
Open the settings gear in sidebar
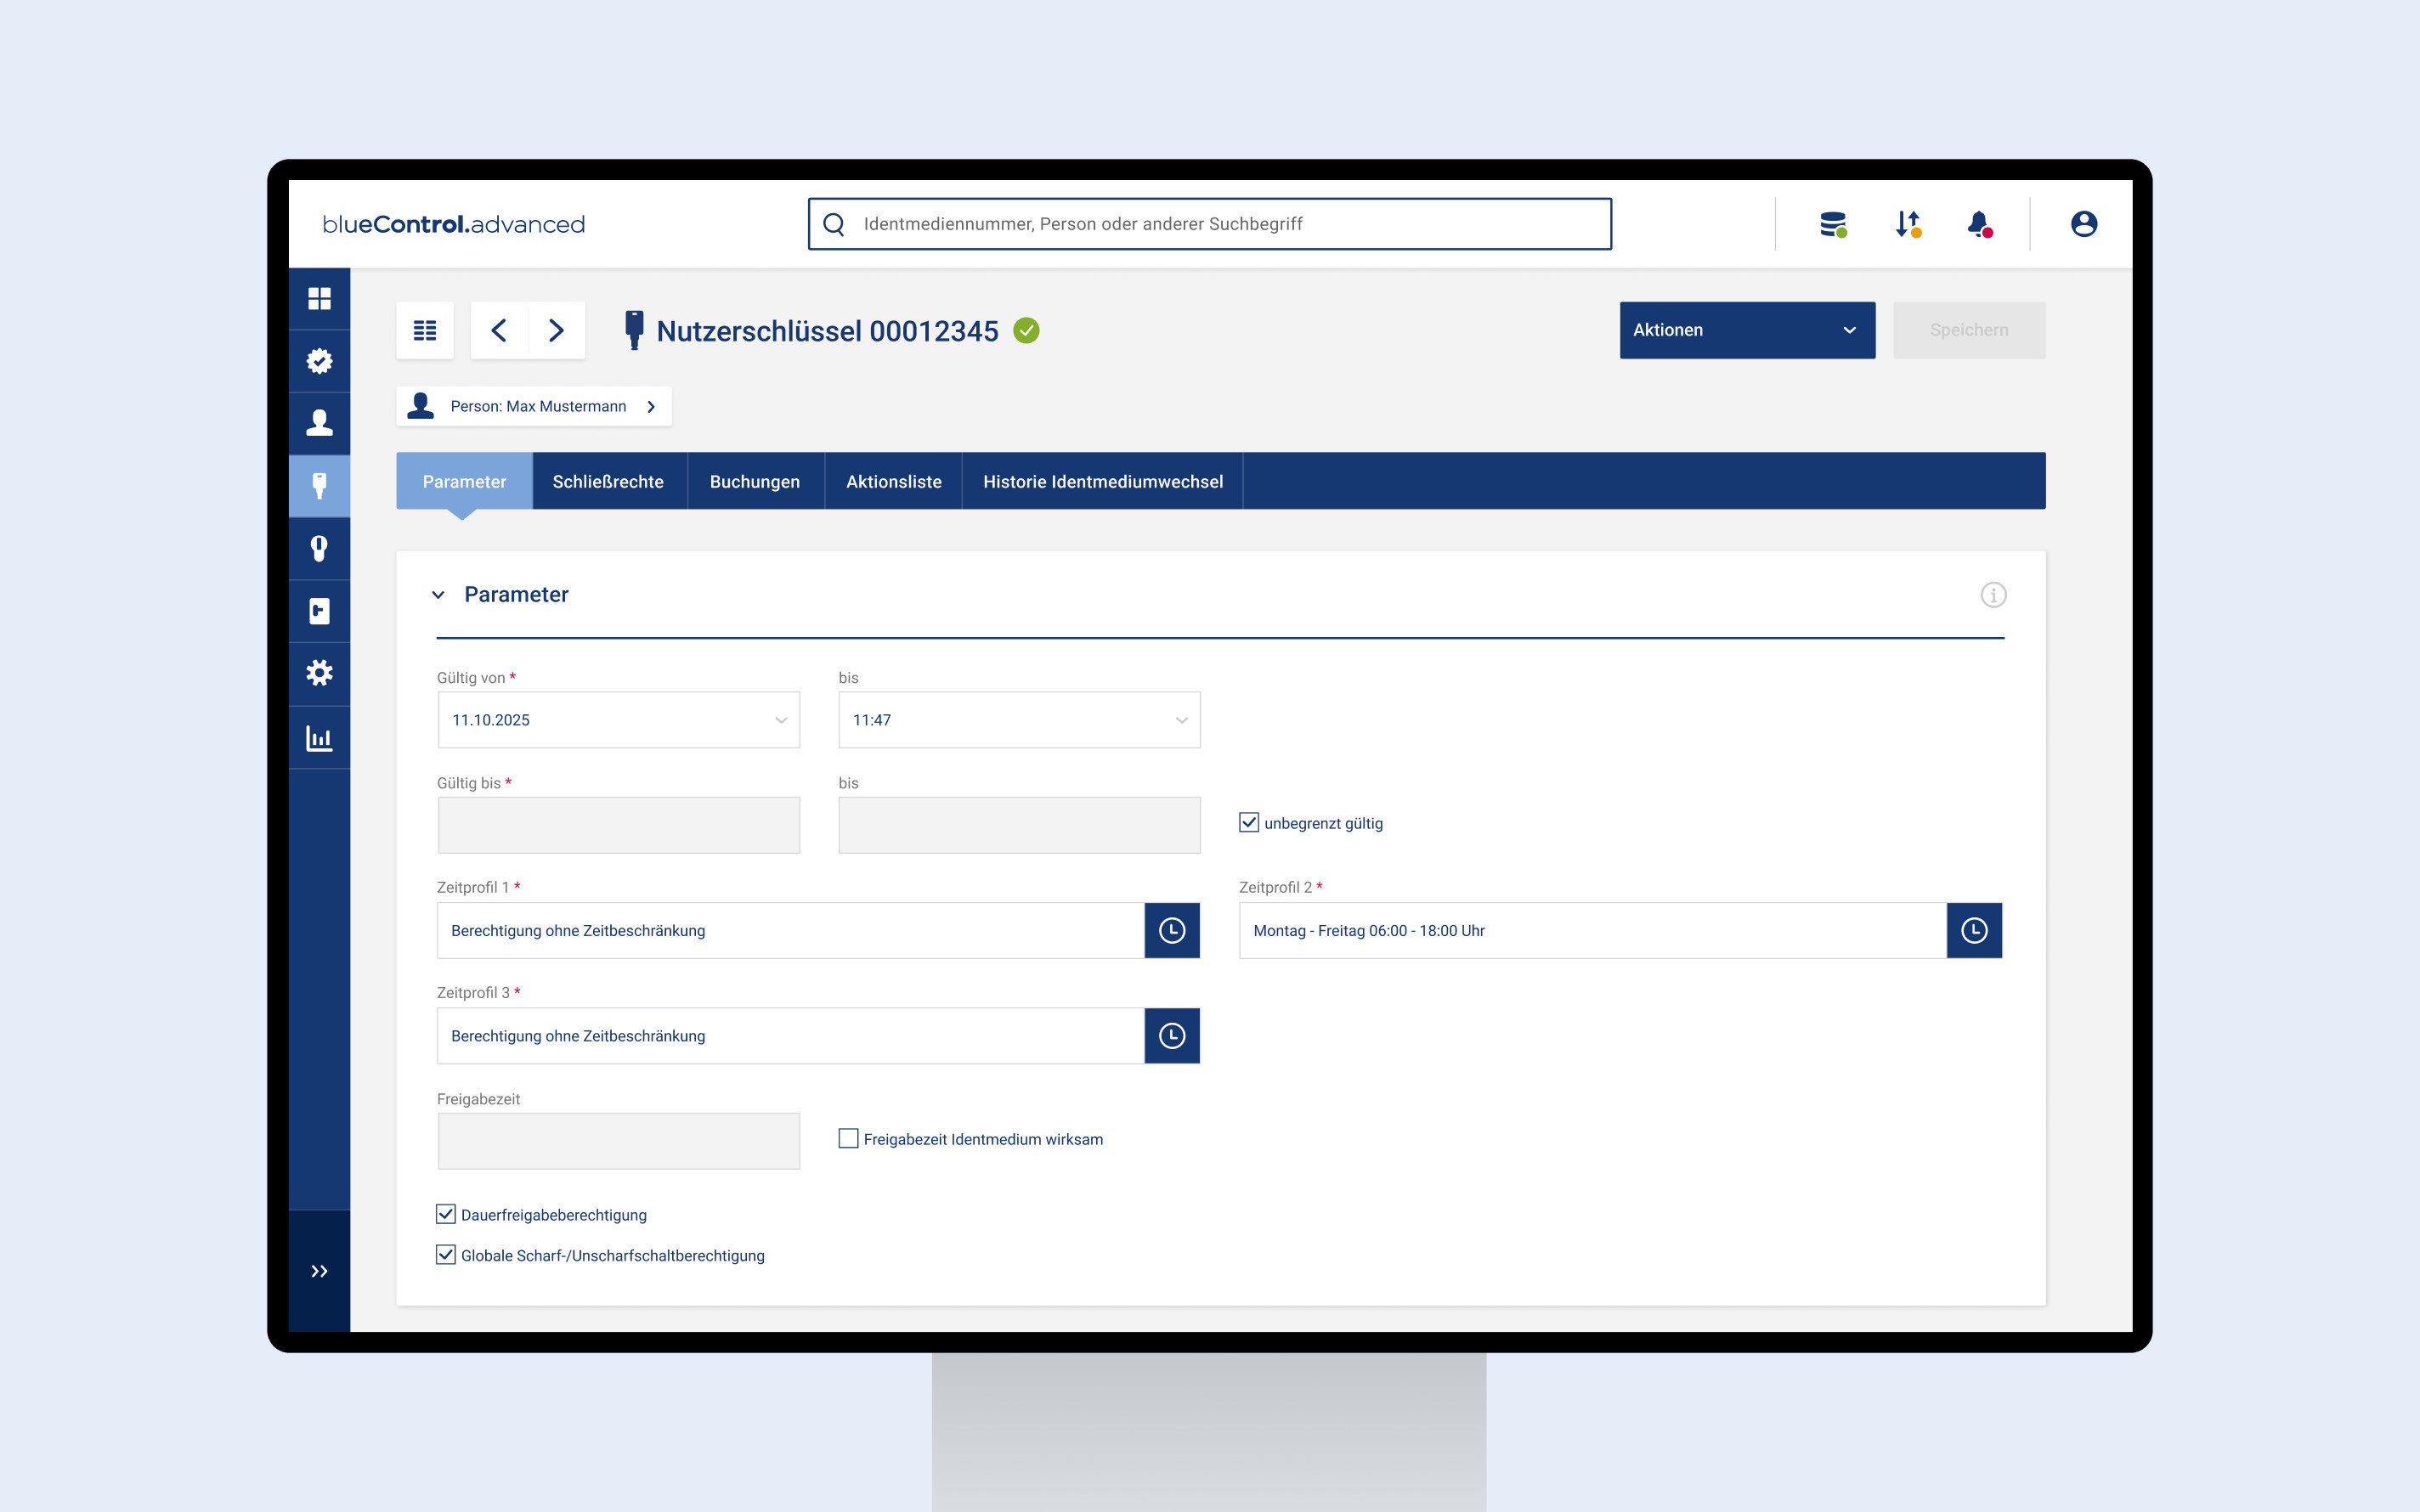[x=319, y=673]
